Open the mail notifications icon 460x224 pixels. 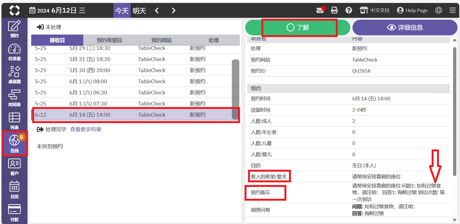click(x=320, y=10)
